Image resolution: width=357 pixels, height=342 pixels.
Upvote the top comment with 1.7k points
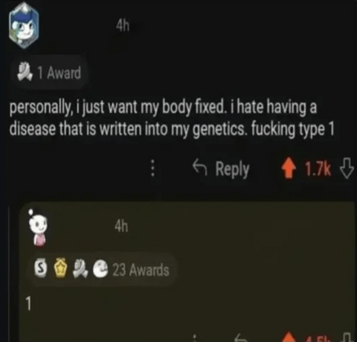tap(289, 168)
